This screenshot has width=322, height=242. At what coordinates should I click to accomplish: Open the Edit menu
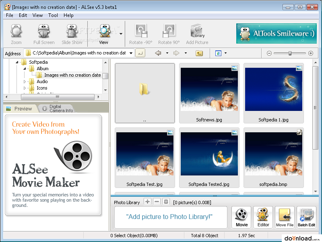(x=23, y=15)
